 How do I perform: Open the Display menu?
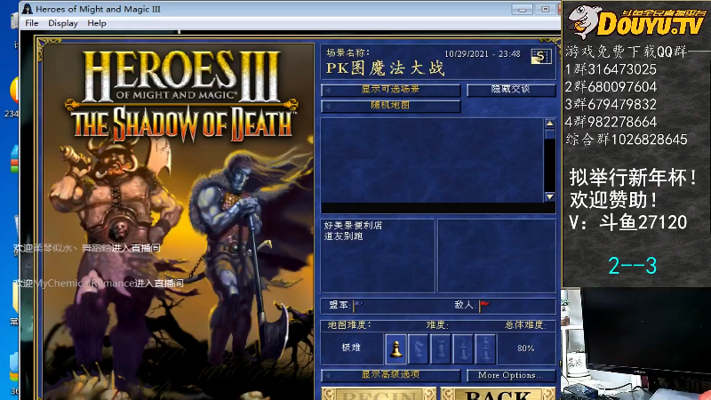point(63,23)
